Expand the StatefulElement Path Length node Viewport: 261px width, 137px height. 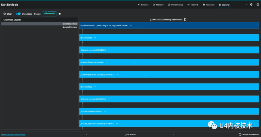pos(131,26)
